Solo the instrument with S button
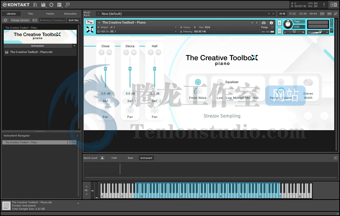The height and width of the screenshot is (216, 340). tap(280, 23)
